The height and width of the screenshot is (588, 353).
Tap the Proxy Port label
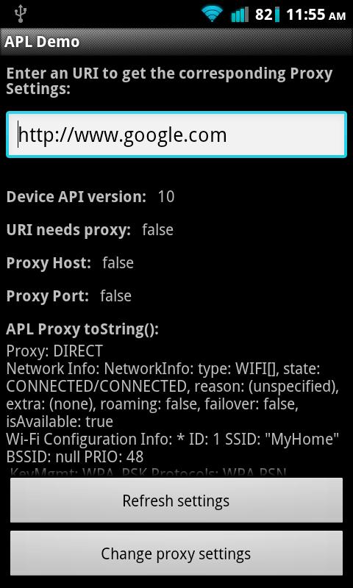tap(48, 296)
